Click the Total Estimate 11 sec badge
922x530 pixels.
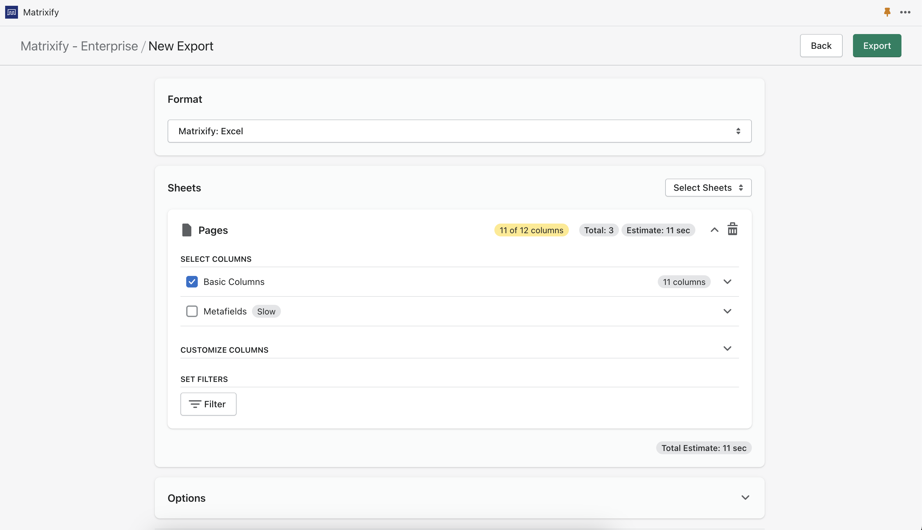pyautogui.click(x=703, y=448)
